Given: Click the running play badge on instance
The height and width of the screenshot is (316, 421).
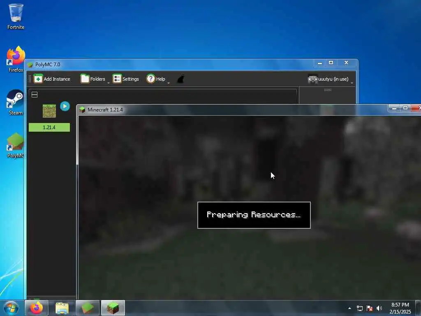Looking at the screenshot, I should tap(65, 106).
